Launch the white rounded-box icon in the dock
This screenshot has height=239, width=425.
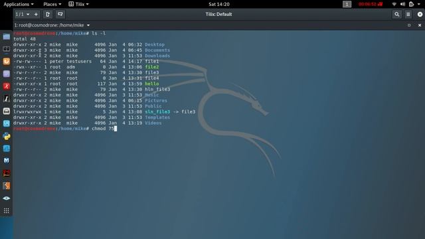(7, 111)
